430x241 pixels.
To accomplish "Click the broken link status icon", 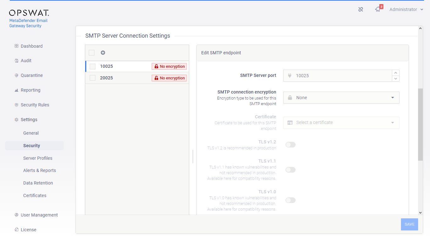I will [x=361, y=9].
